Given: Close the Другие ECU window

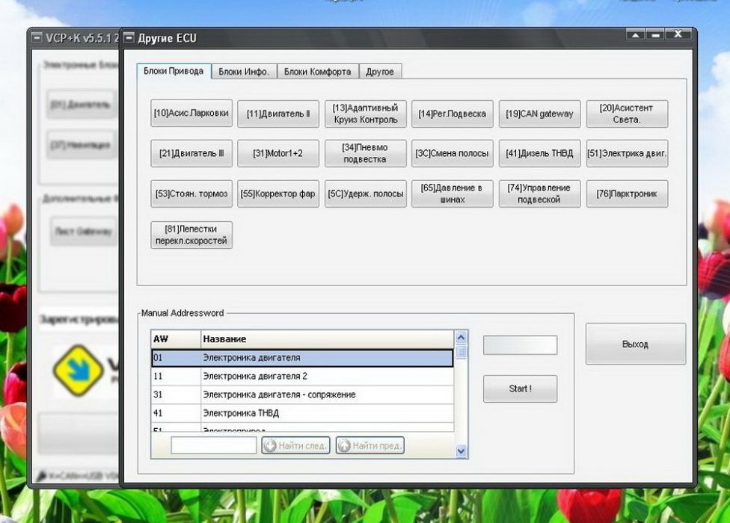Looking at the screenshot, I should pyautogui.click(x=678, y=34).
